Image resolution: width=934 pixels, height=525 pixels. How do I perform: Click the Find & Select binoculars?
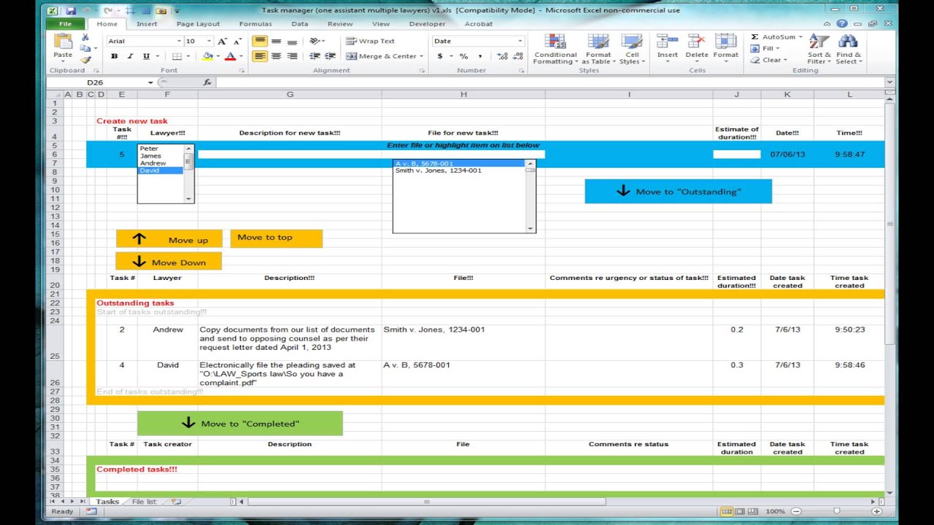point(849,50)
